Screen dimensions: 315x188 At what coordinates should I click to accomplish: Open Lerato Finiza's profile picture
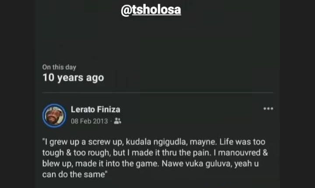(54, 115)
